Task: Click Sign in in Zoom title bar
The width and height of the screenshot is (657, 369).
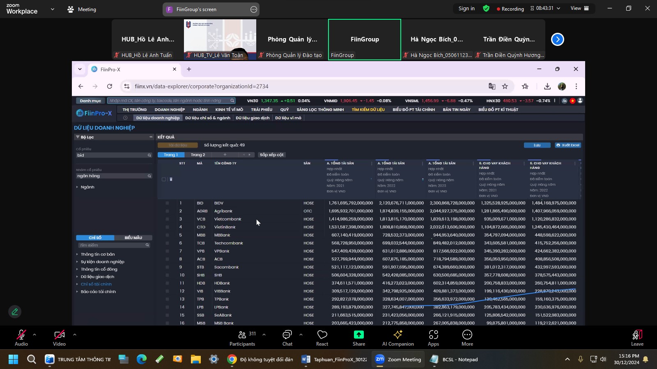Action: [x=466, y=8]
